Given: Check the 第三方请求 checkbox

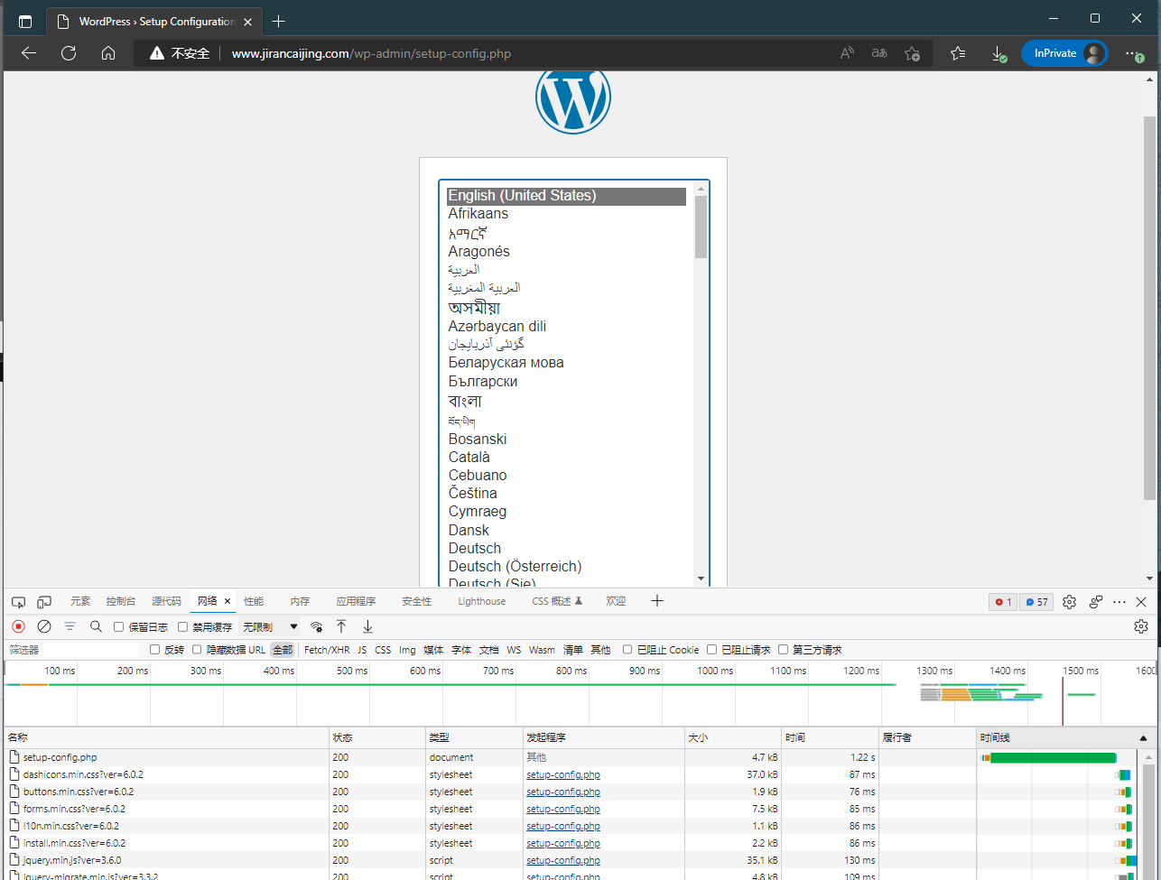Looking at the screenshot, I should pyautogui.click(x=784, y=650).
